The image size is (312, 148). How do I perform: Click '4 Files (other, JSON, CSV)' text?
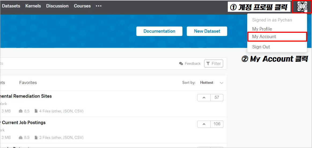61,111
